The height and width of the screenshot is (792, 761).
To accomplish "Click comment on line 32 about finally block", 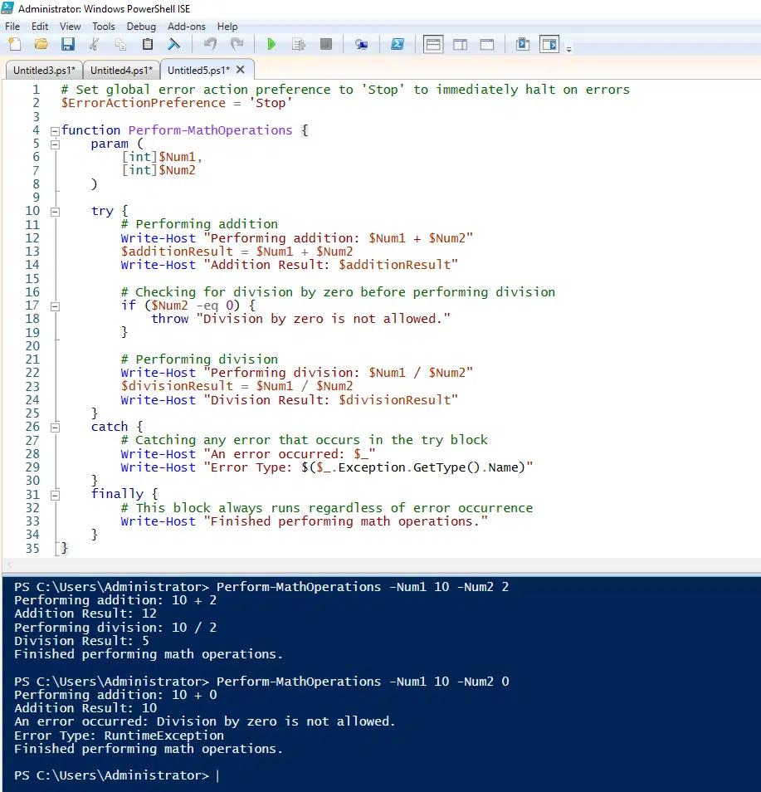I will 327,507.
